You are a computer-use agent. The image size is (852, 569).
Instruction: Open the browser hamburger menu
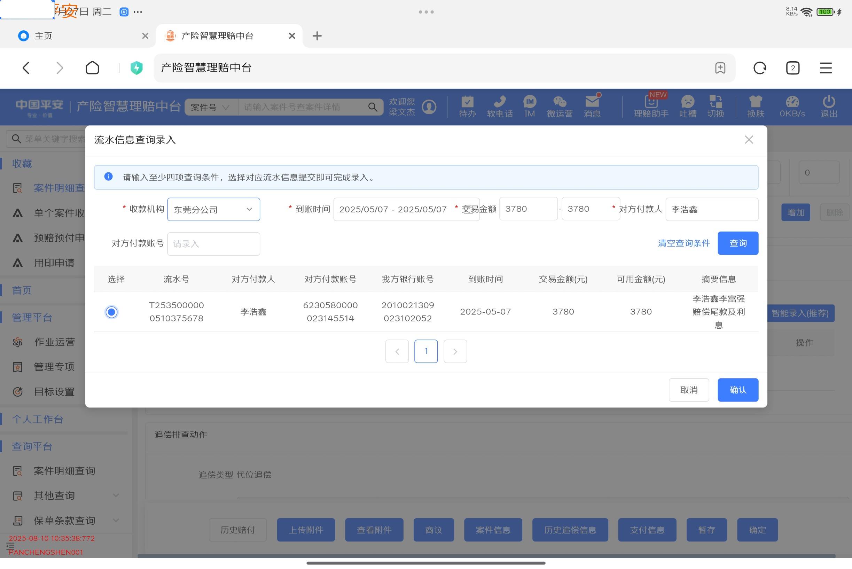[x=826, y=68]
